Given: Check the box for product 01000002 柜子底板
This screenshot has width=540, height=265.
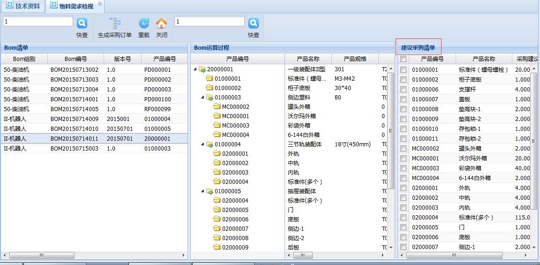Looking at the screenshot, I should pyautogui.click(x=404, y=80).
